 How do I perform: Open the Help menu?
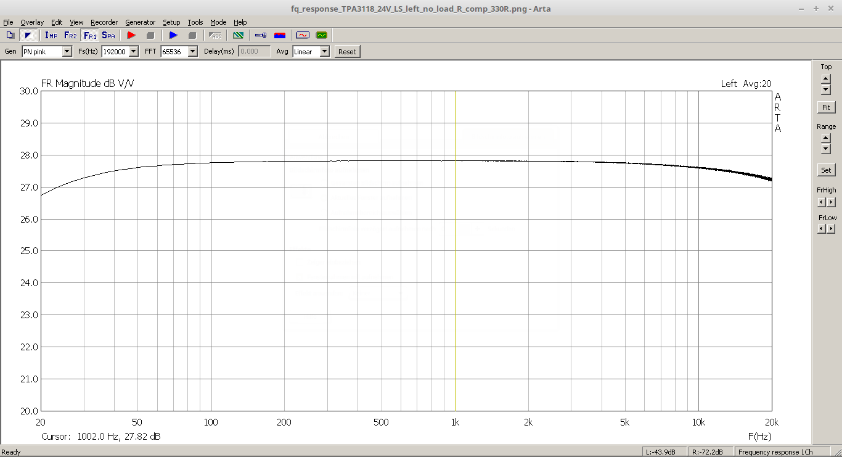click(240, 22)
